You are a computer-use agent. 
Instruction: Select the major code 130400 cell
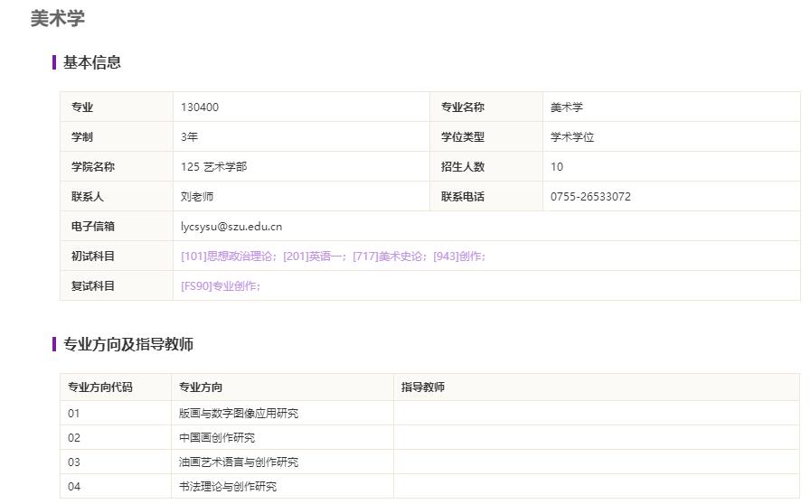pos(200,107)
